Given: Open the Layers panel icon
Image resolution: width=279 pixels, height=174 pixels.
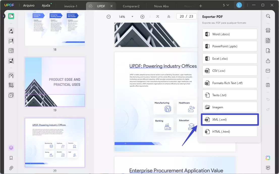Looking at the screenshot, I should click(x=11, y=148).
